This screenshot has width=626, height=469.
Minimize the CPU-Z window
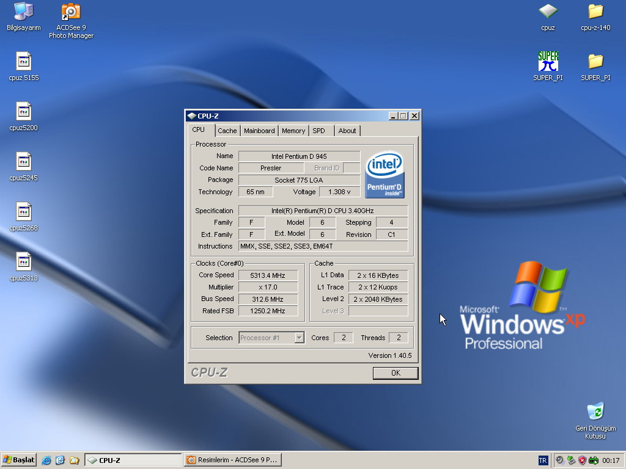(x=393, y=116)
